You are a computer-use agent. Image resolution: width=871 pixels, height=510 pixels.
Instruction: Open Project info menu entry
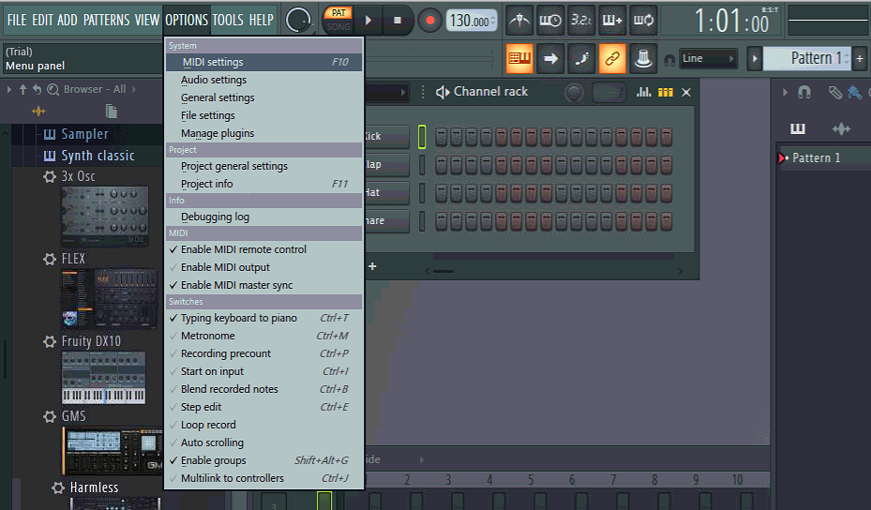[x=263, y=184]
